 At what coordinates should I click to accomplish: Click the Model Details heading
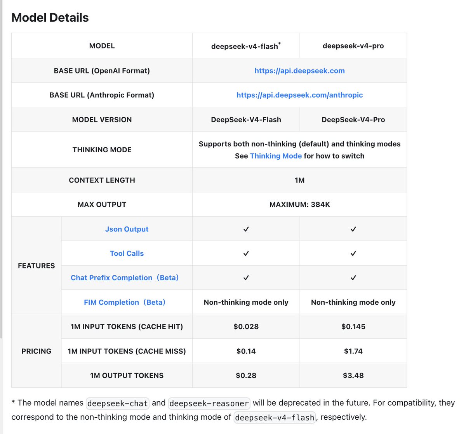(50, 17)
